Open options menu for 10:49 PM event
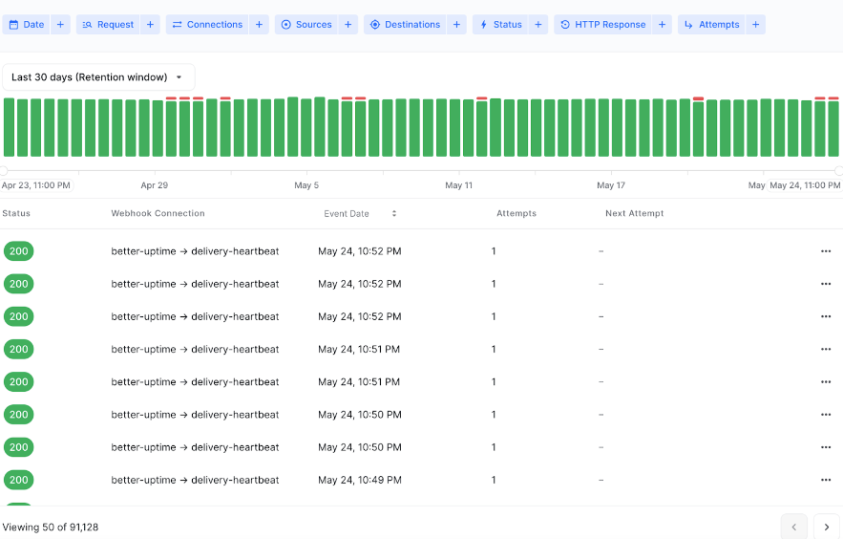843x539 pixels. point(826,480)
